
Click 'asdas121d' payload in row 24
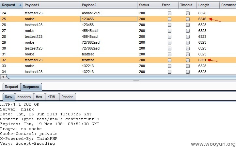pos(91,13)
